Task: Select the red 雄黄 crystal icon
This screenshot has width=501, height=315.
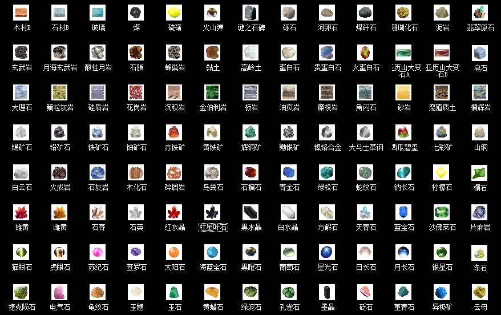Action: 21,212
